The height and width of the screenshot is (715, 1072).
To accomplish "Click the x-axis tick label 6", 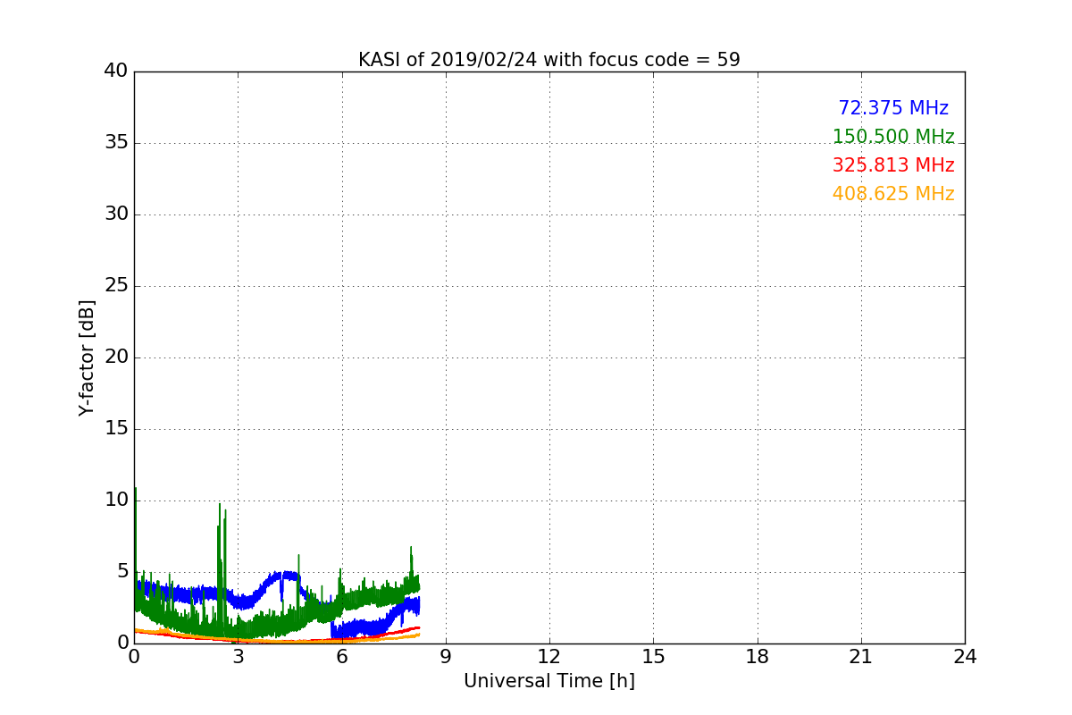I will pyautogui.click(x=341, y=657).
